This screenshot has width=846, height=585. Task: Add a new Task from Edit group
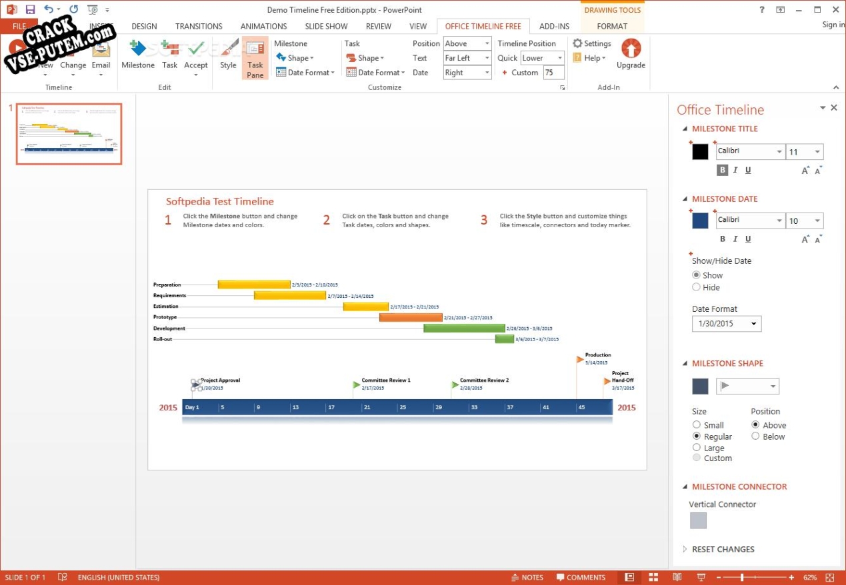(x=170, y=55)
